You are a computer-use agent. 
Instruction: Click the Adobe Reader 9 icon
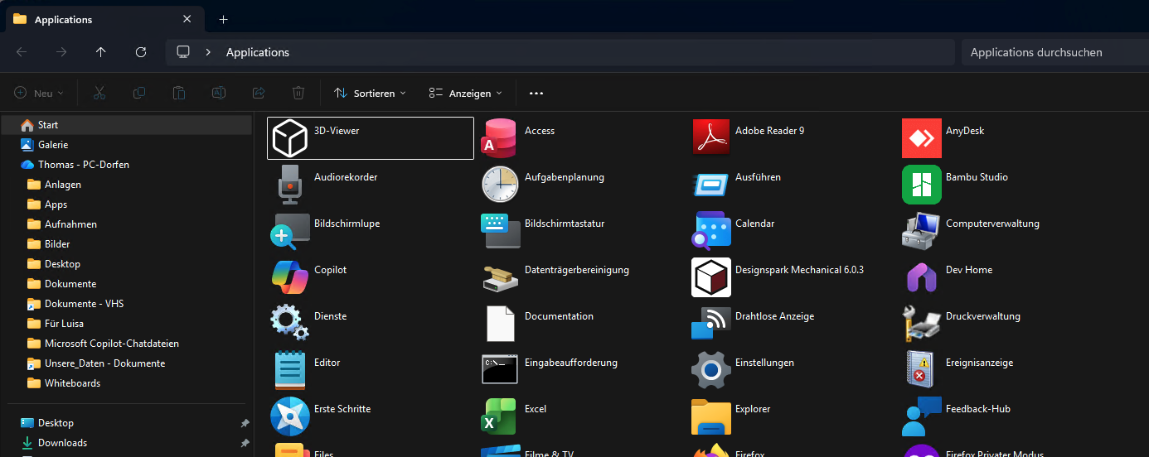pos(710,137)
